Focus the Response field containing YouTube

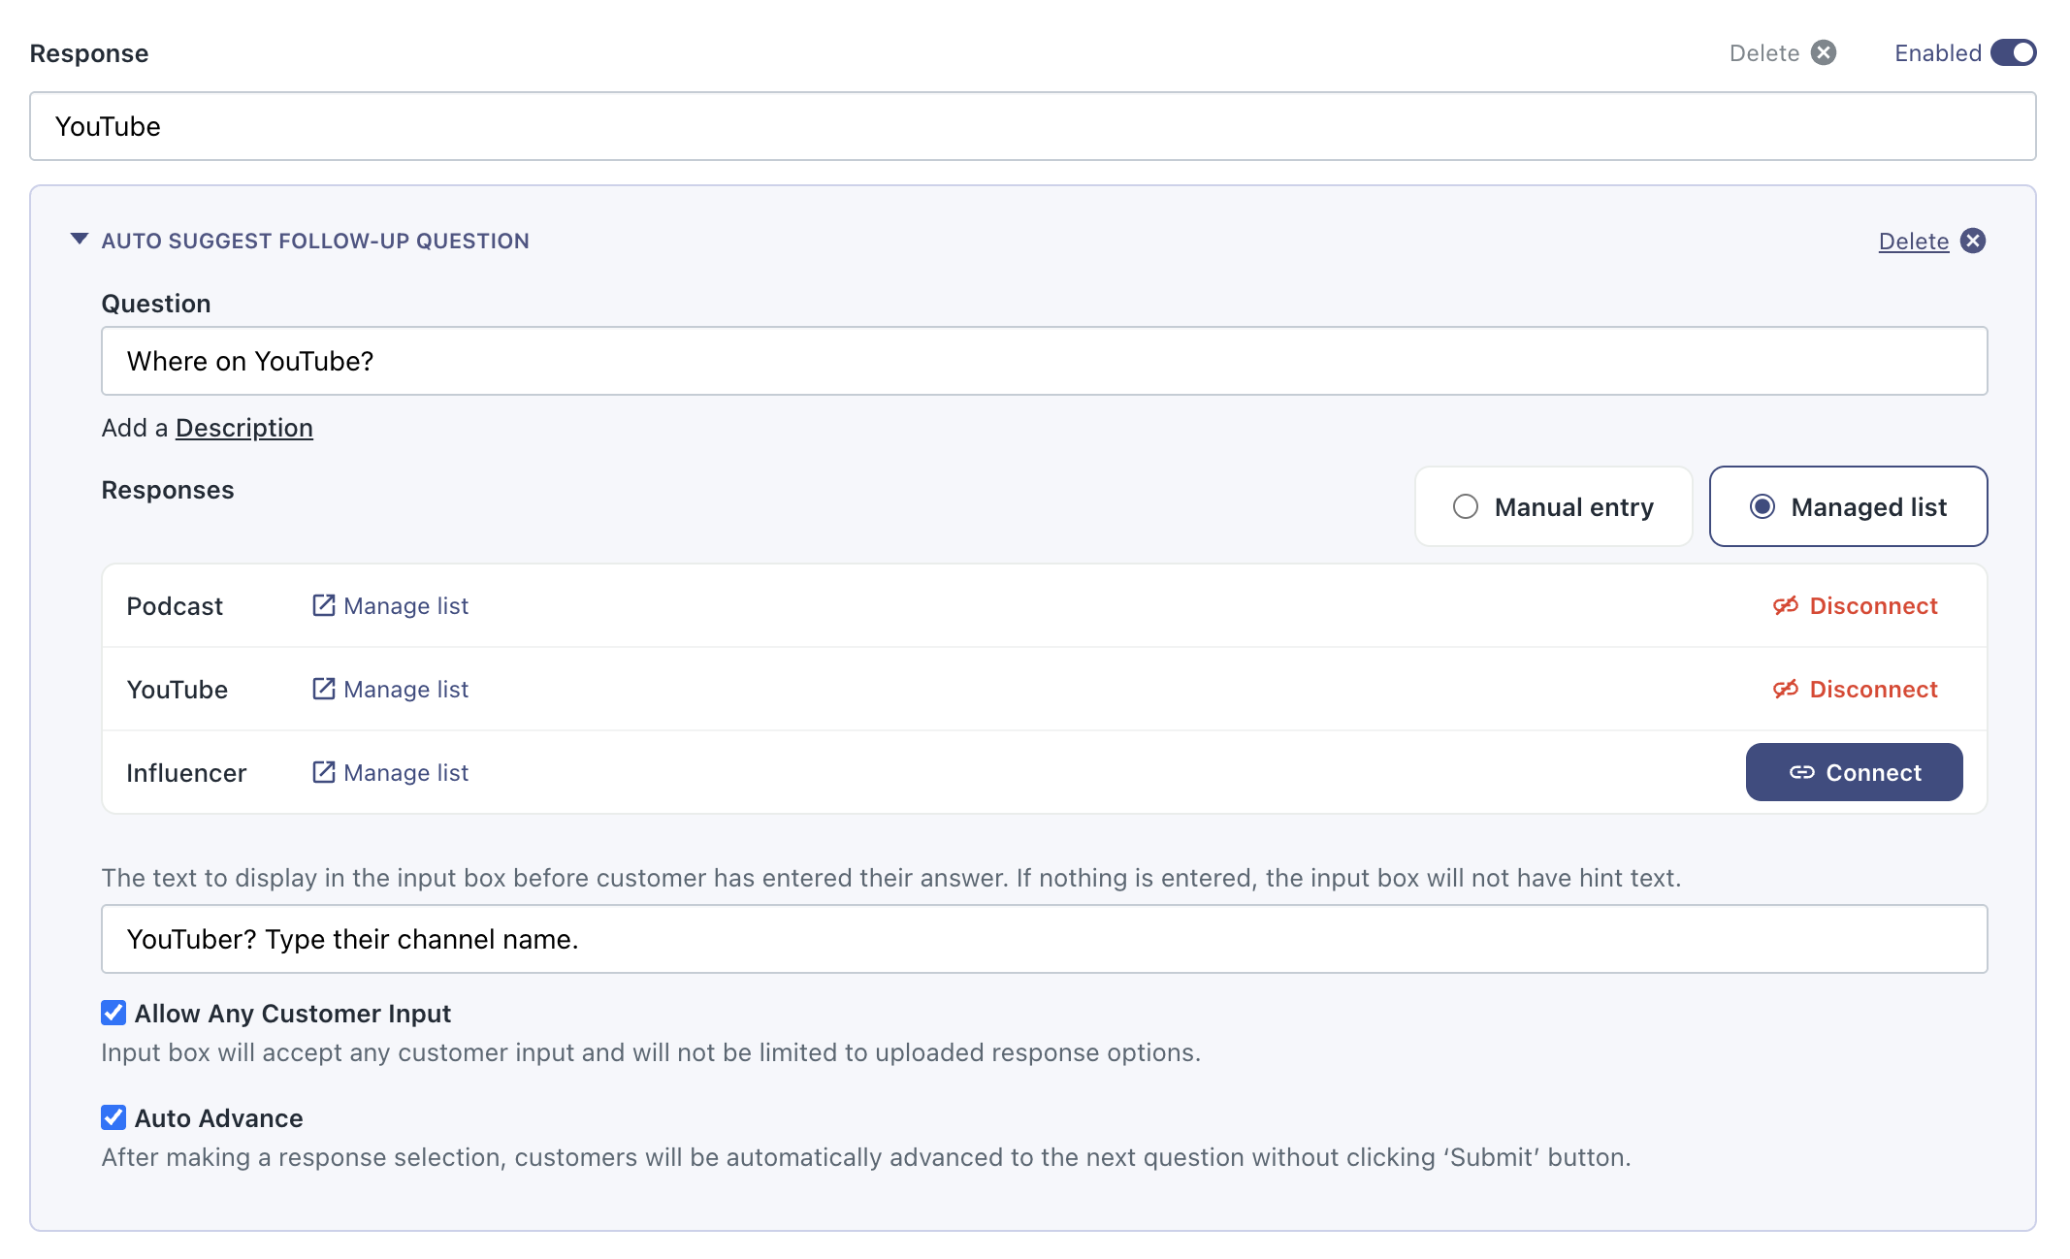pyautogui.click(x=1033, y=126)
